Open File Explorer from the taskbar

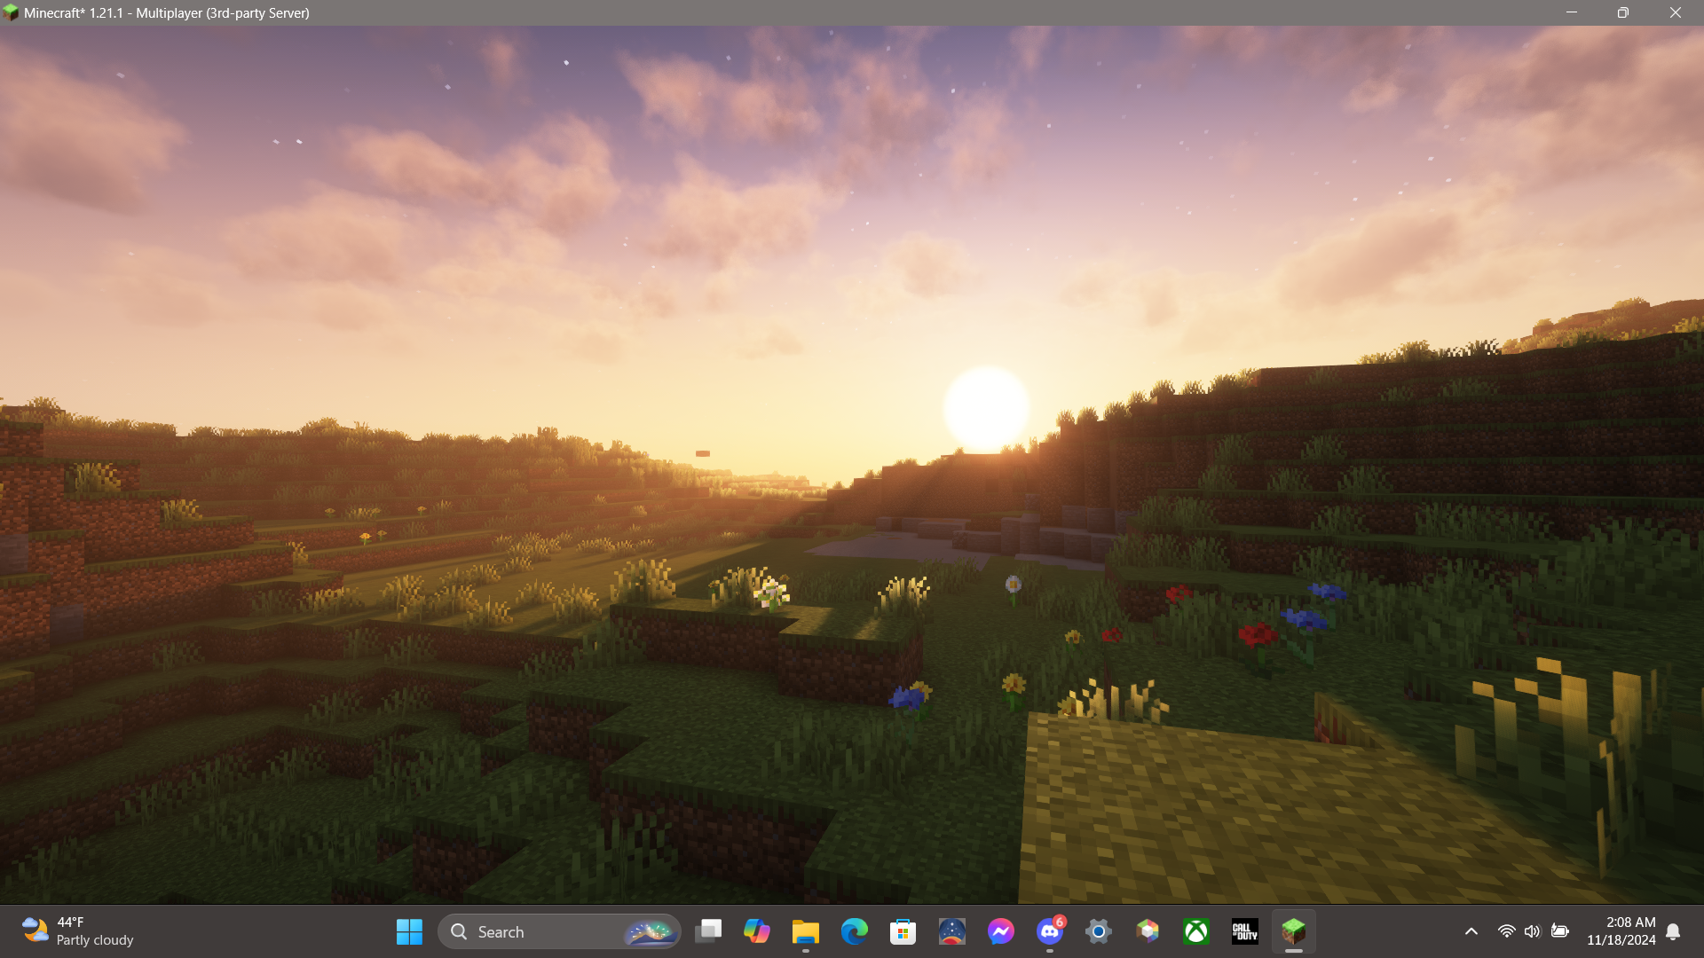806,931
